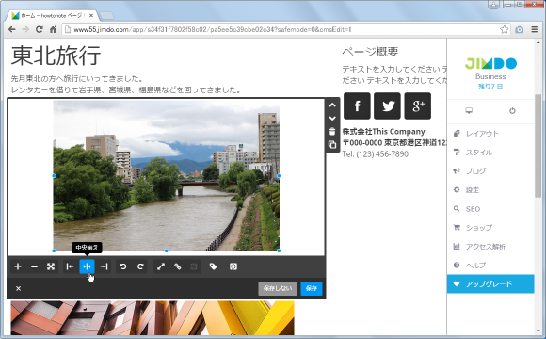Fit image to full width icon
Viewport: 546px width, 339px height.
tap(51, 266)
